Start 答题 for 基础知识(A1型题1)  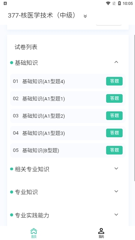point(114,98)
